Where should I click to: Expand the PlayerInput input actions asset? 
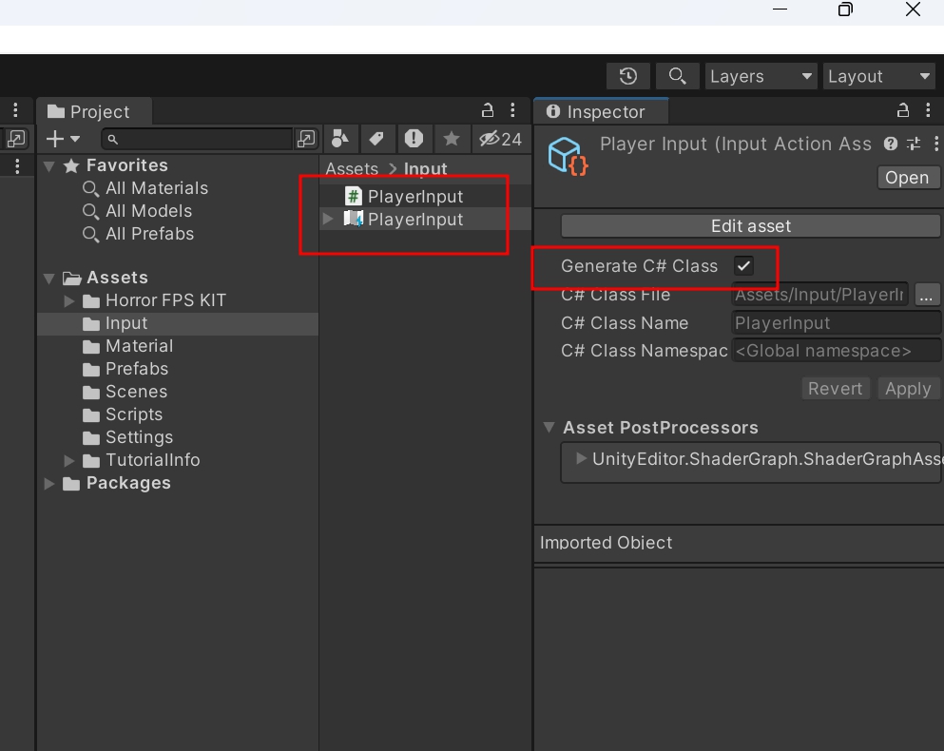[x=328, y=219]
